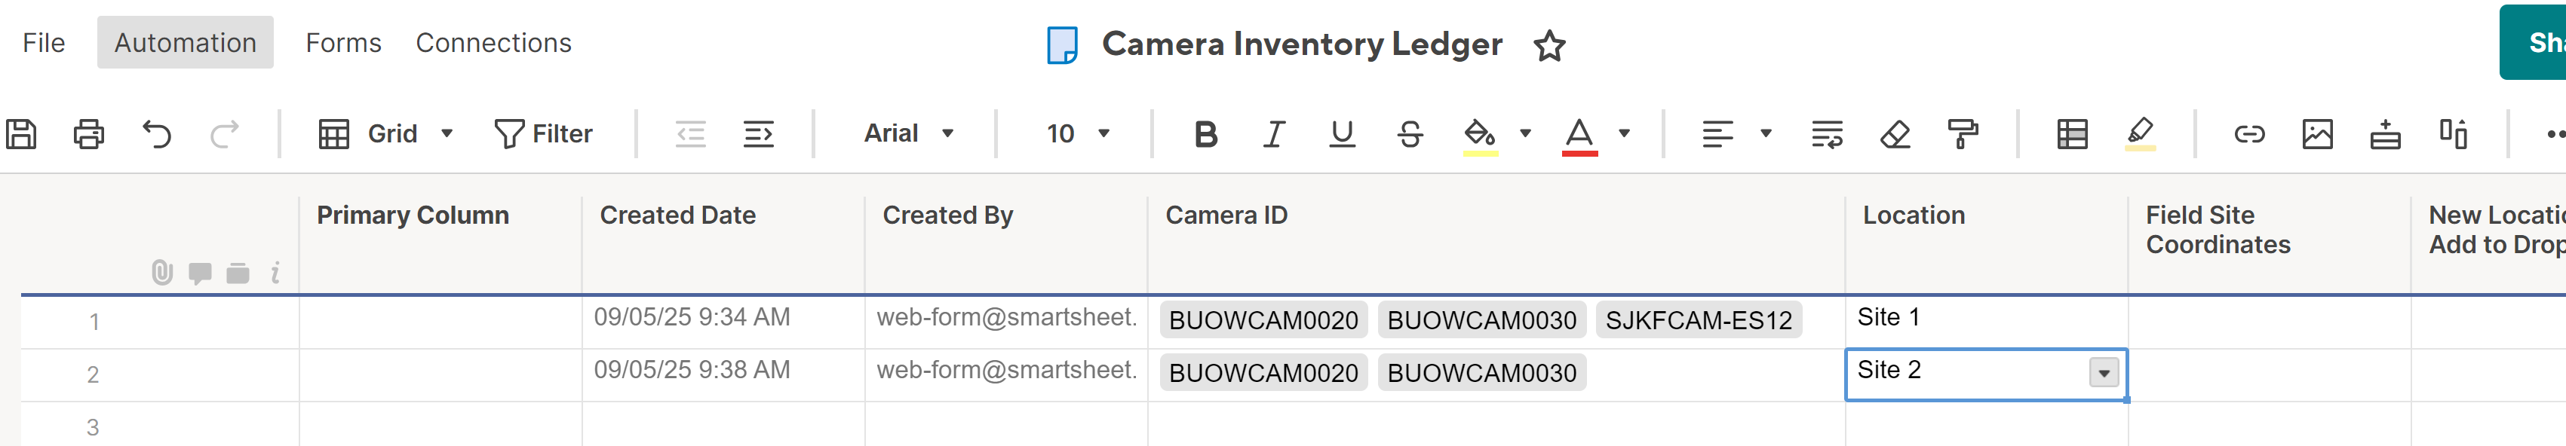Toggle italic formatting
The height and width of the screenshot is (446, 2566).
1273,133
